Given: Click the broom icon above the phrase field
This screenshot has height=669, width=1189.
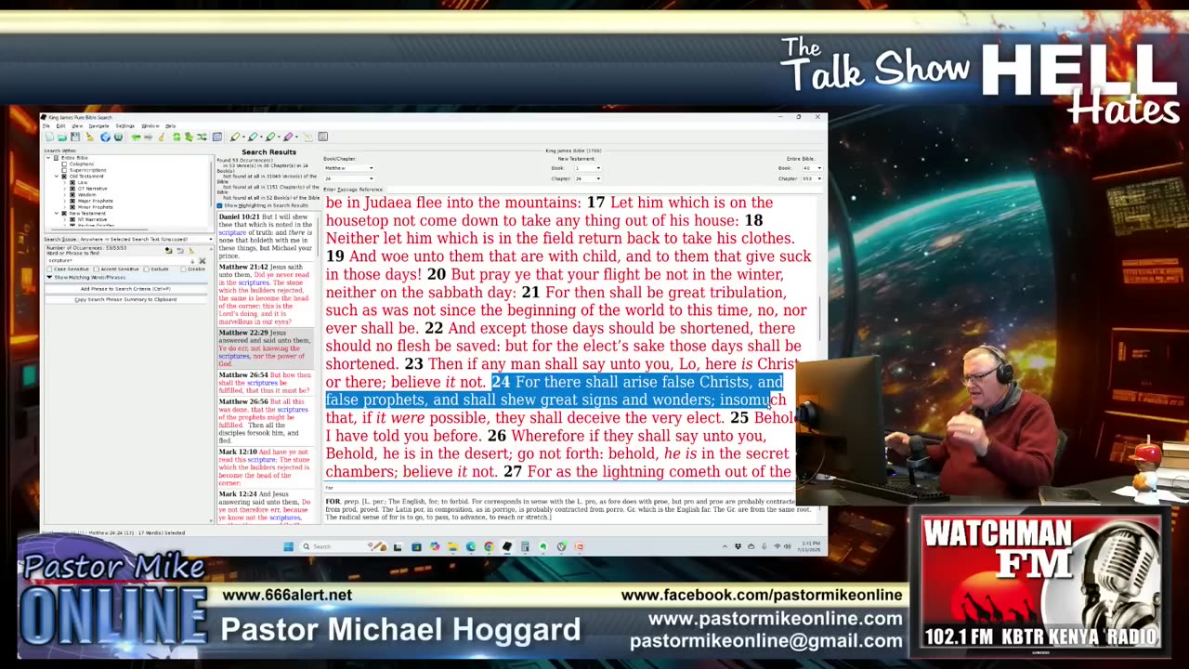Looking at the screenshot, I should [191, 251].
